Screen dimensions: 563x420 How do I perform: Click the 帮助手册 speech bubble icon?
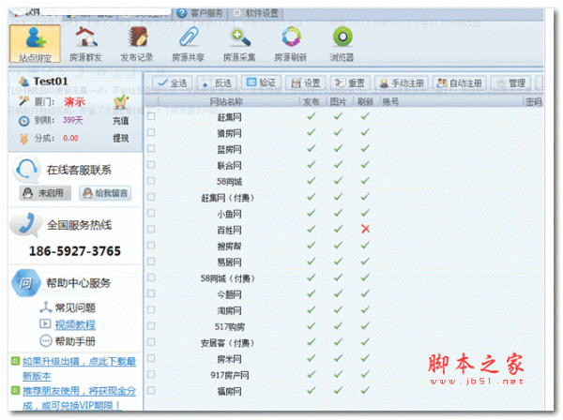[46, 340]
